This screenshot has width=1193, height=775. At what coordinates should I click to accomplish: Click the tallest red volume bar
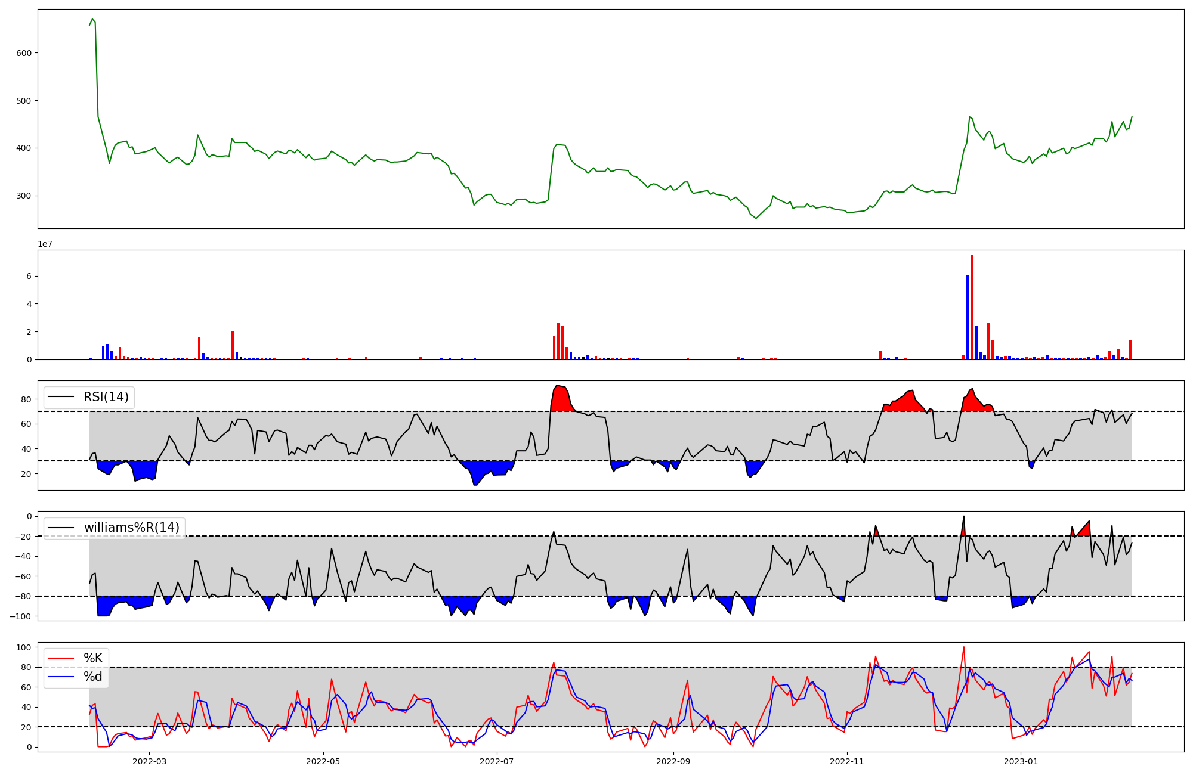coord(972,307)
